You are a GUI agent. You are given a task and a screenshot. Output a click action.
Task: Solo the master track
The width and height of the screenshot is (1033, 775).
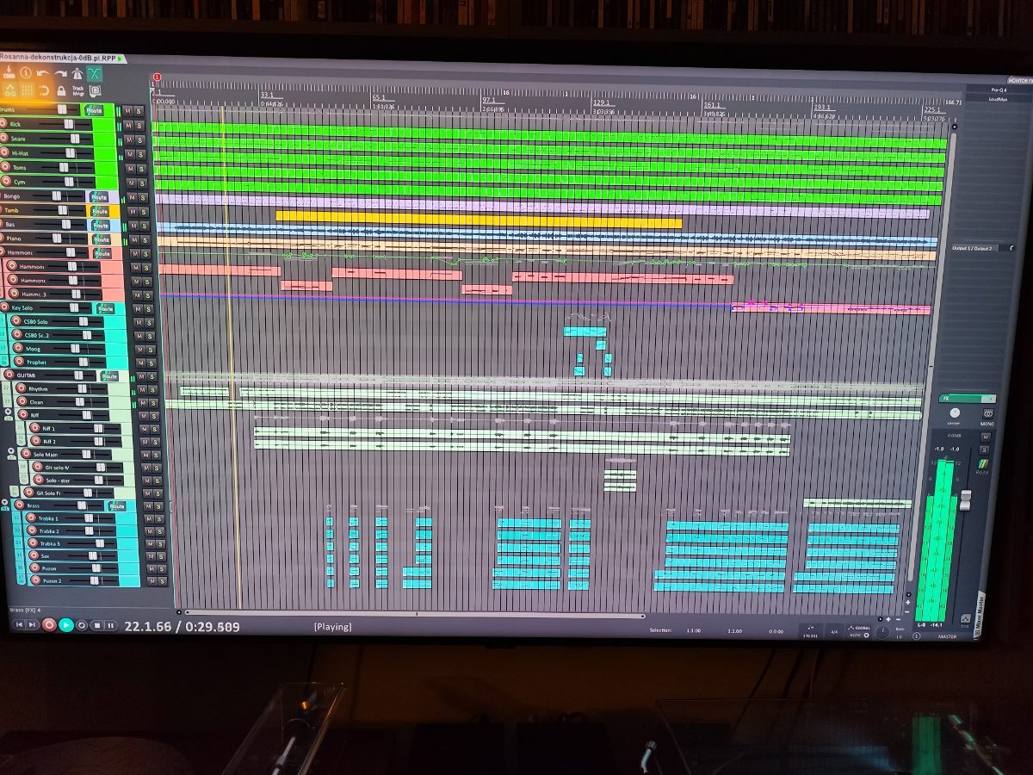[x=984, y=449]
